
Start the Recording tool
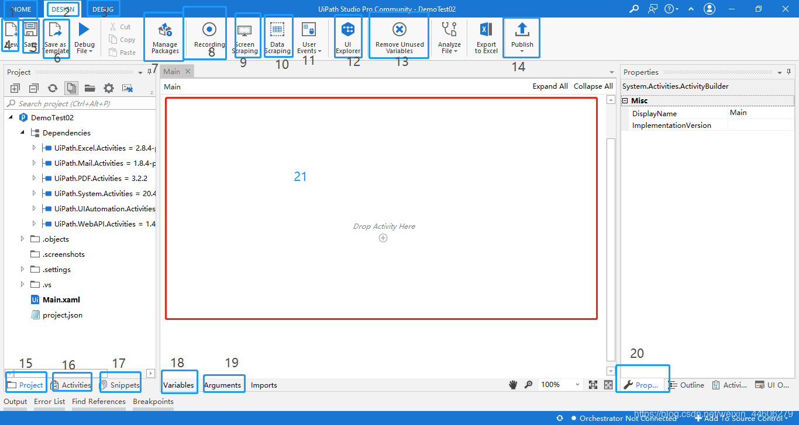click(209, 34)
